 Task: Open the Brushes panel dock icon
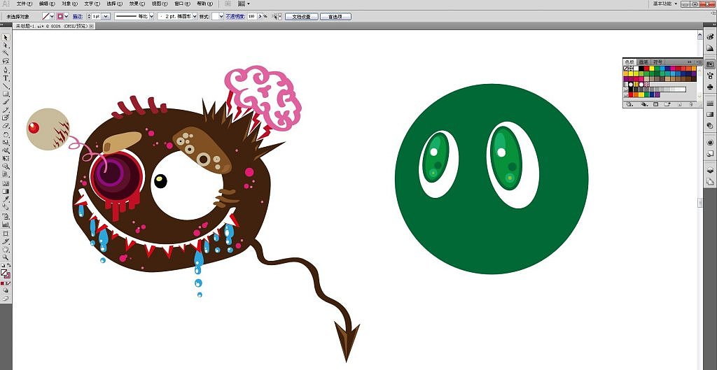[710, 75]
